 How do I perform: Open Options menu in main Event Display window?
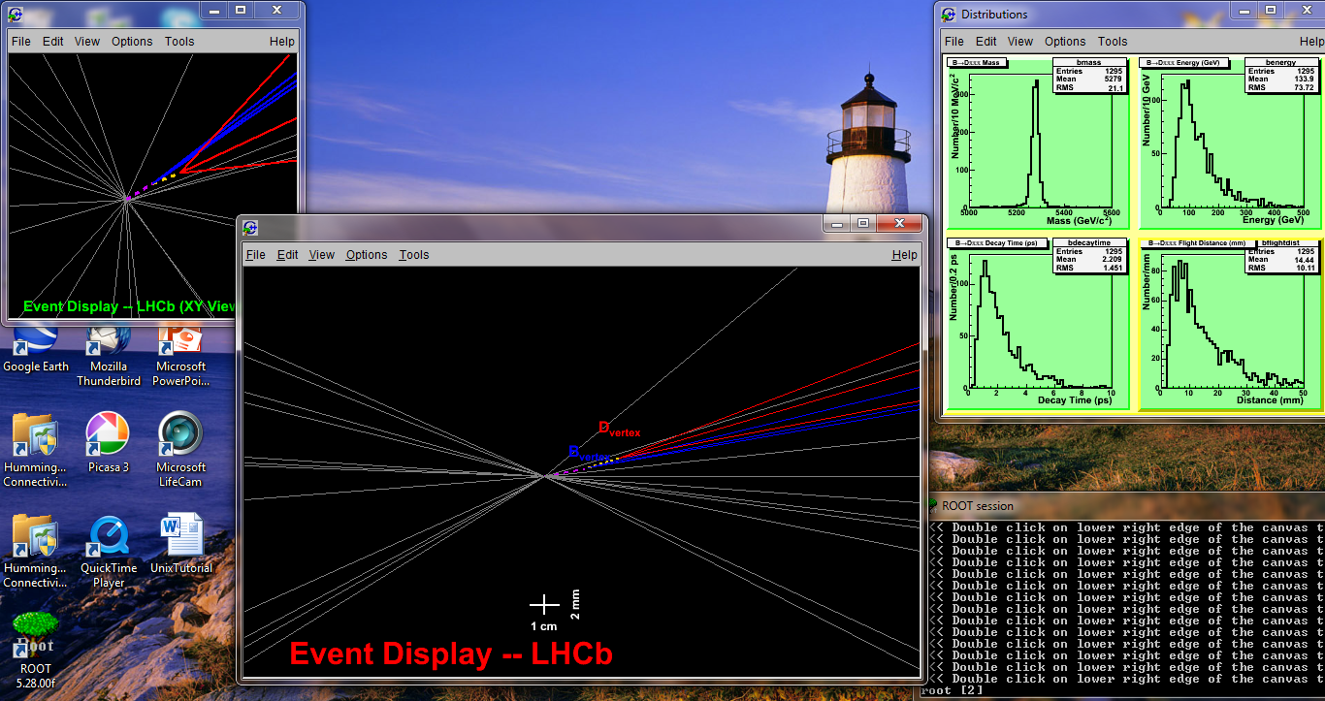(x=366, y=255)
